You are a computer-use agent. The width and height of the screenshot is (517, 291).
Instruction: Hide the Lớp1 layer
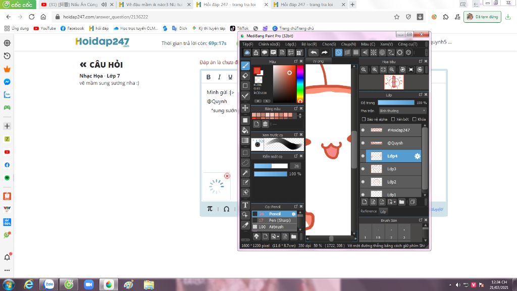(x=363, y=195)
